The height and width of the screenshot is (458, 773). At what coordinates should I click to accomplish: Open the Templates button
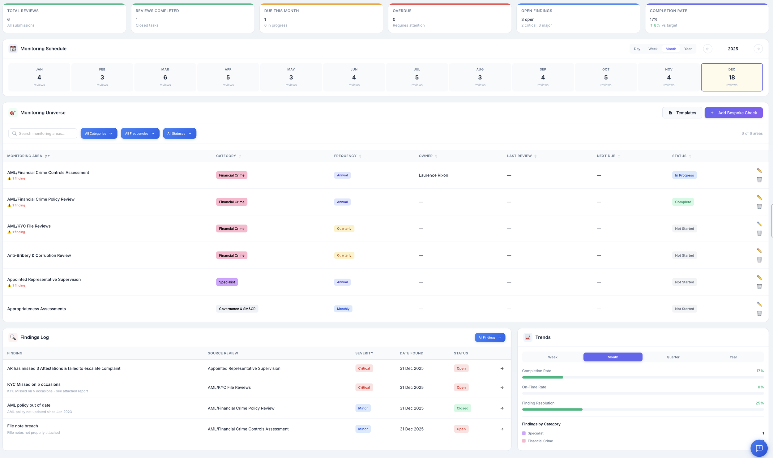pyautogui.click(x=682, y=113)
